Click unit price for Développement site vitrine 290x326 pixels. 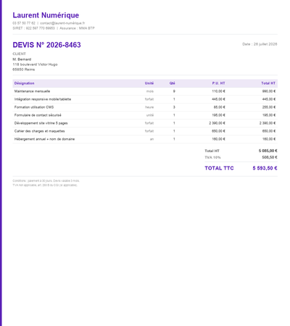217,123
